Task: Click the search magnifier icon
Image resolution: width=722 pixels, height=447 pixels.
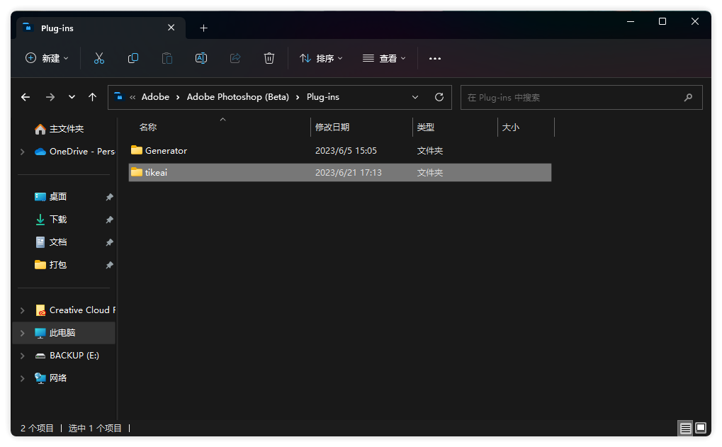Action: [x=688, y=98]
